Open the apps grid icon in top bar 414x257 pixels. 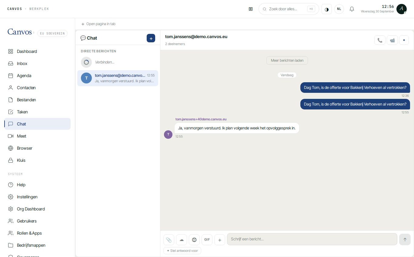coord(251,9)
